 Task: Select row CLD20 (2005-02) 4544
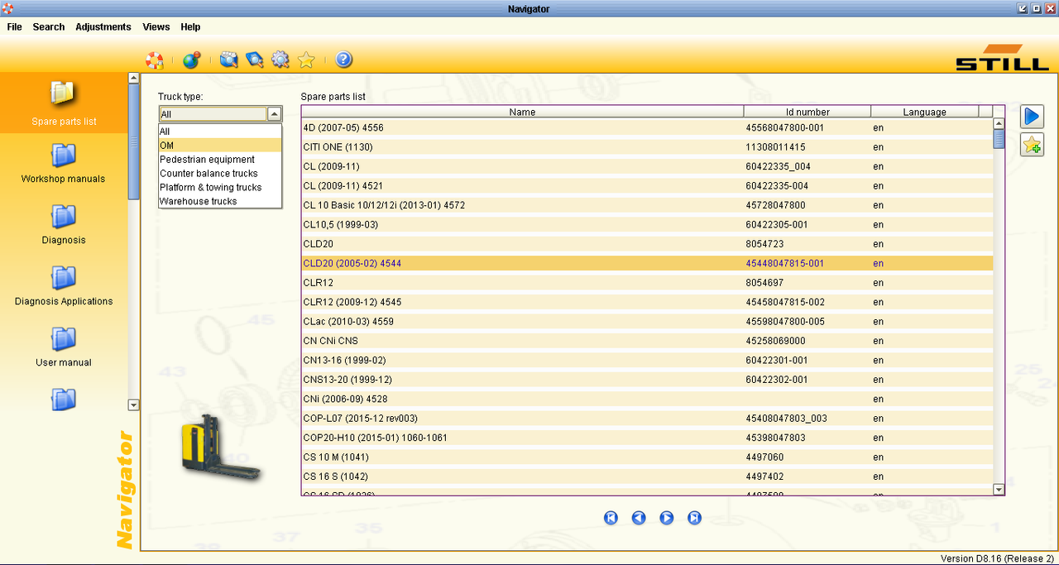(647, 264)
